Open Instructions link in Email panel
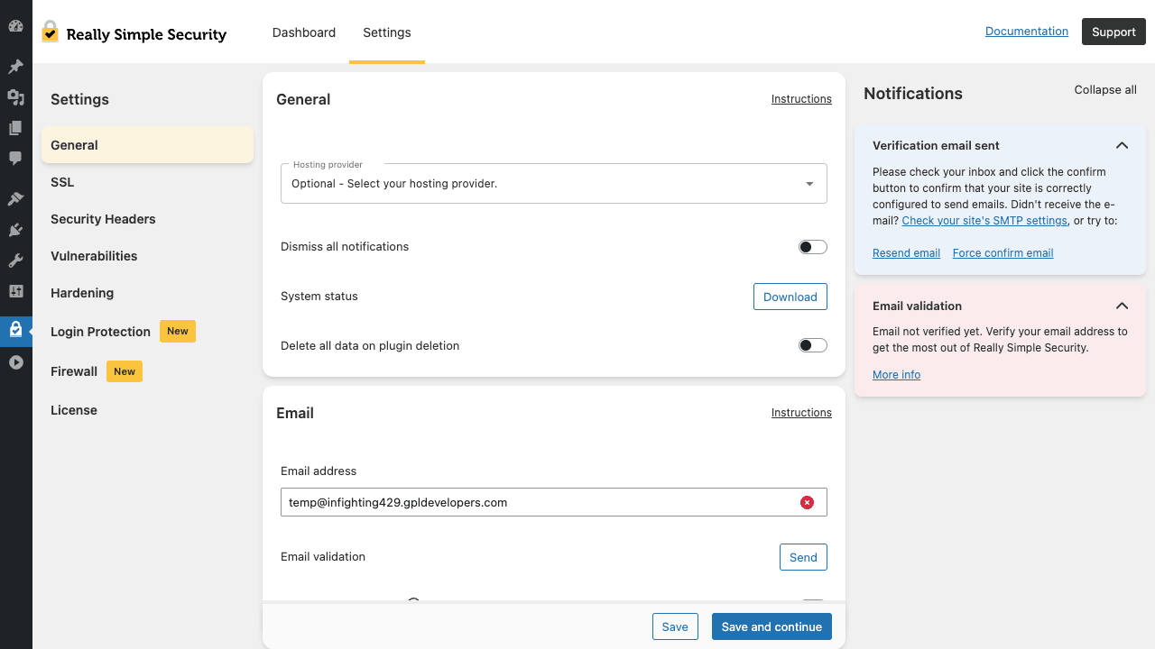1155x649 pixels. click(801, 413)
